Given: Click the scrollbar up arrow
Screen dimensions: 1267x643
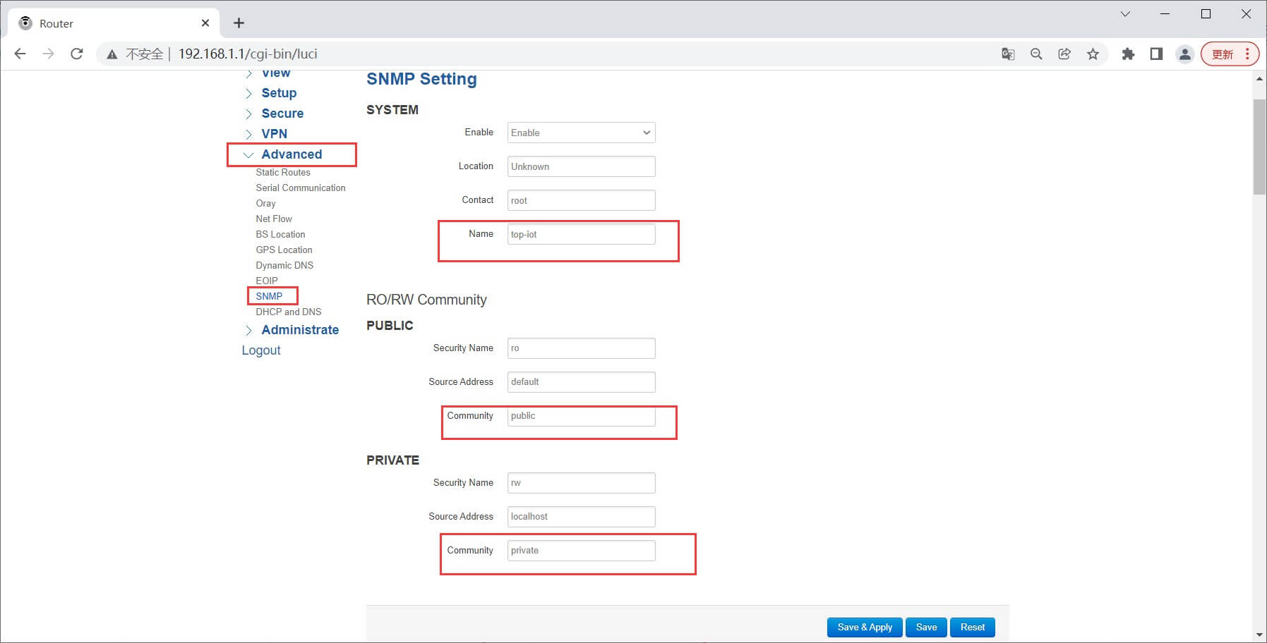Looking at the screenshot, I should coord(1259,79).
